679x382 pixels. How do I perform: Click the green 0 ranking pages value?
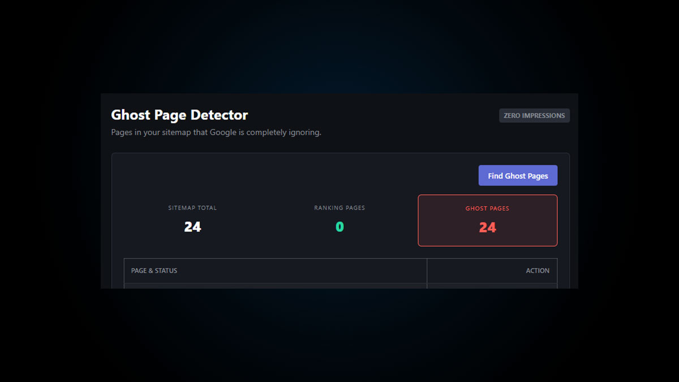click(339, 227)
